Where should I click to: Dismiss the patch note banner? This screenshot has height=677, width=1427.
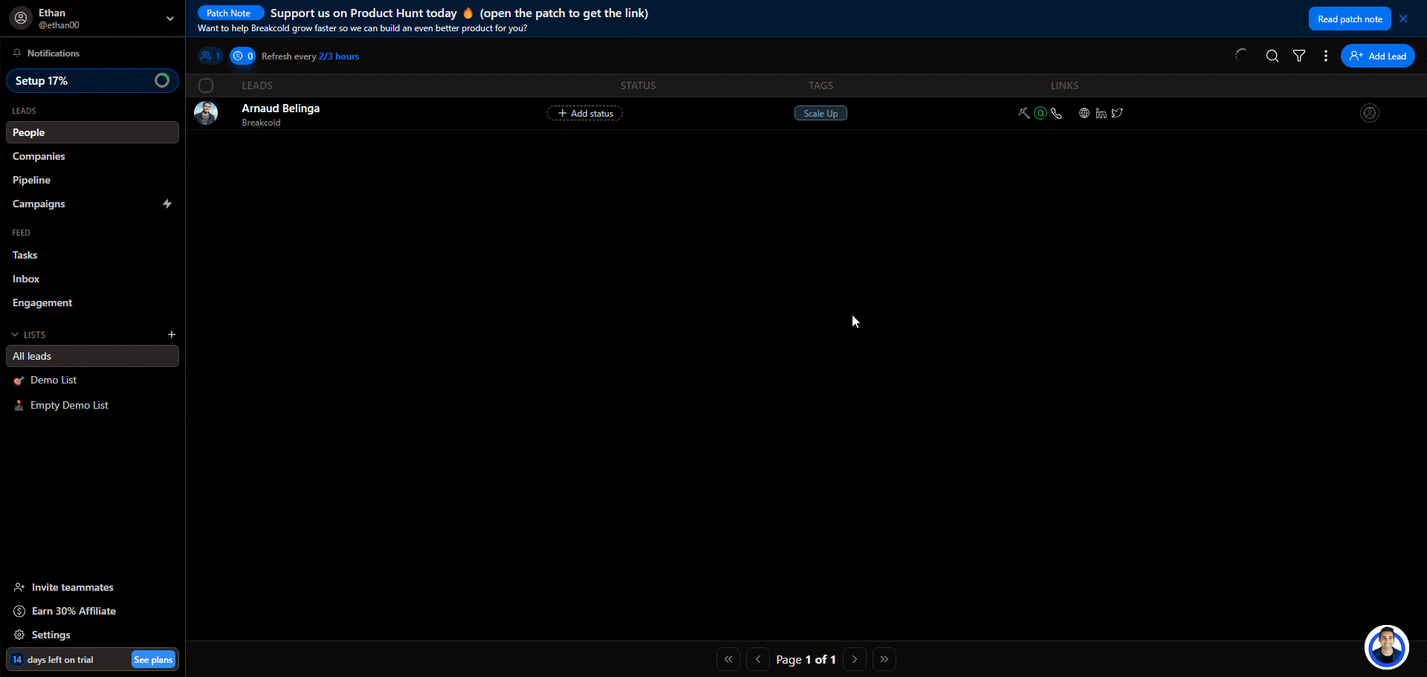point(1403,19)
